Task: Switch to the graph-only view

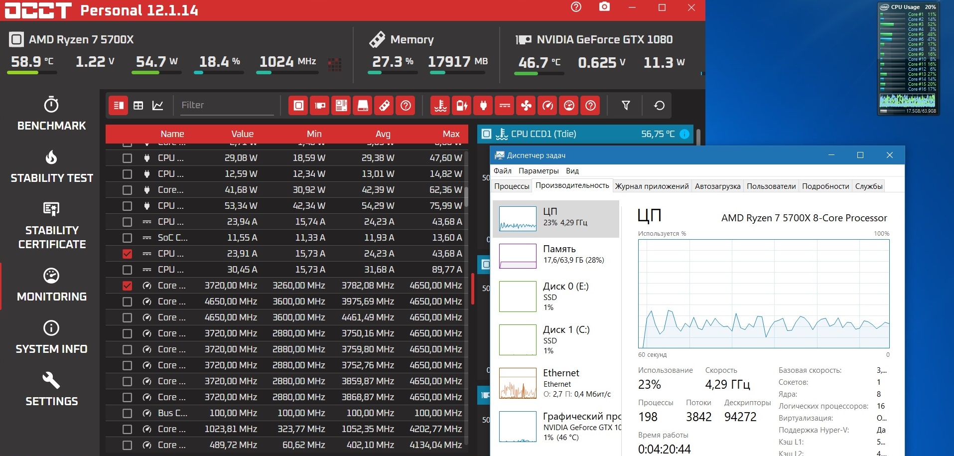Action: (158, 105)
